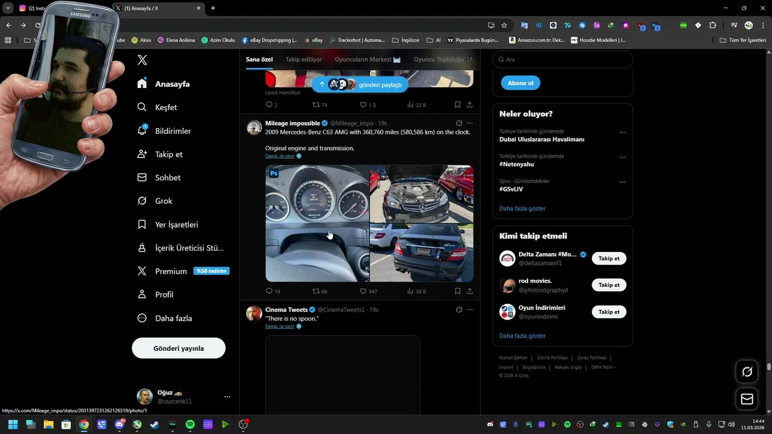Screen dimensions: 772x434
Task: Bookmark this page star icon
Action: click(504, 25)
